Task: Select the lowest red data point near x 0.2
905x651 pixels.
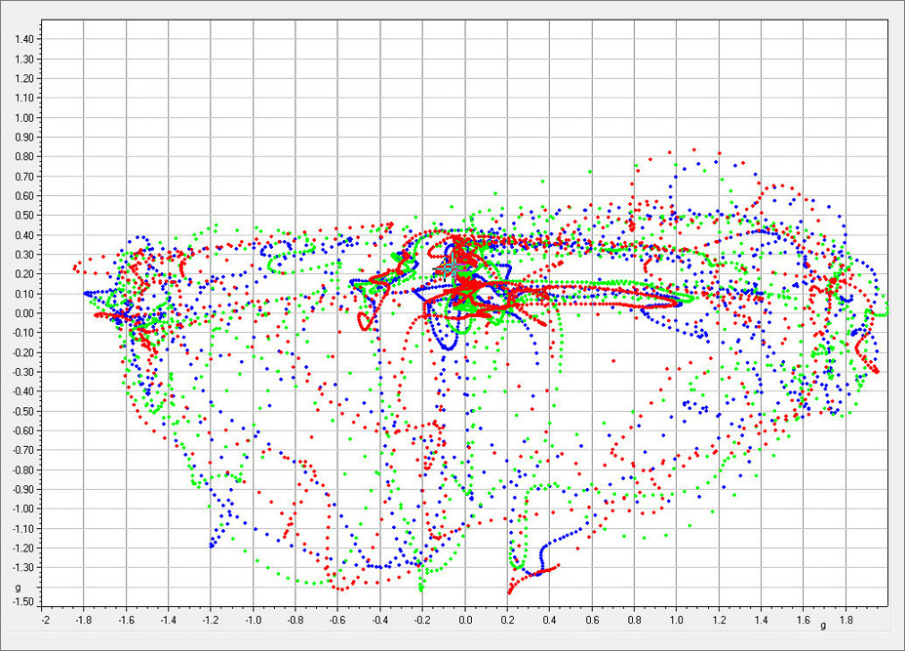Action: coord(509,591)
